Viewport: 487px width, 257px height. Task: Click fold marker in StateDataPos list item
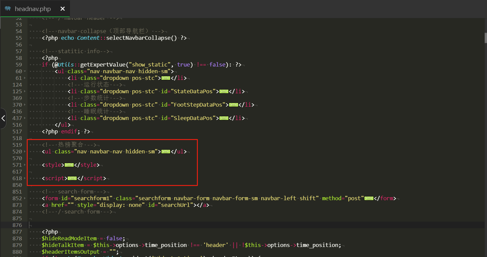coord(224,92)
